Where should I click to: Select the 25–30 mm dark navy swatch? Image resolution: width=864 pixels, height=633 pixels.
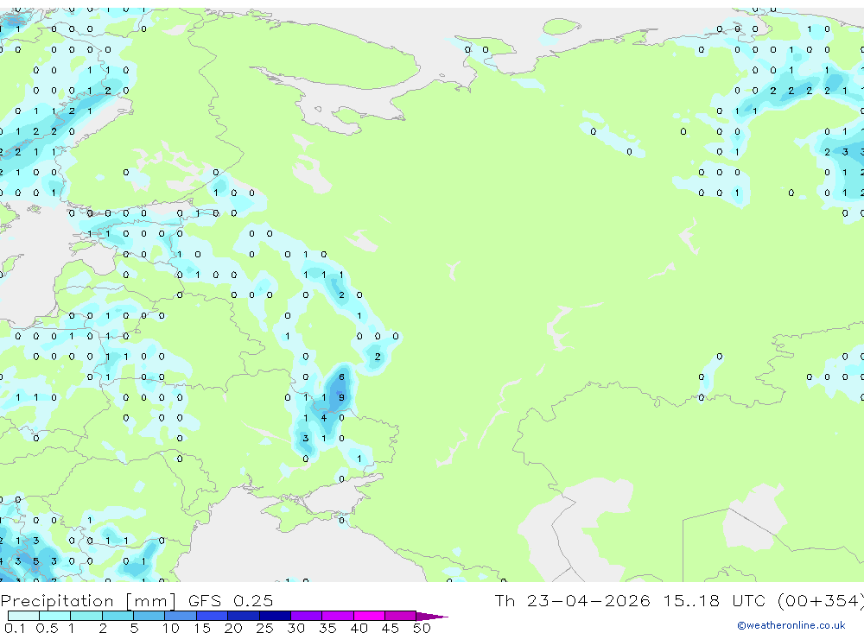point(275,616)
